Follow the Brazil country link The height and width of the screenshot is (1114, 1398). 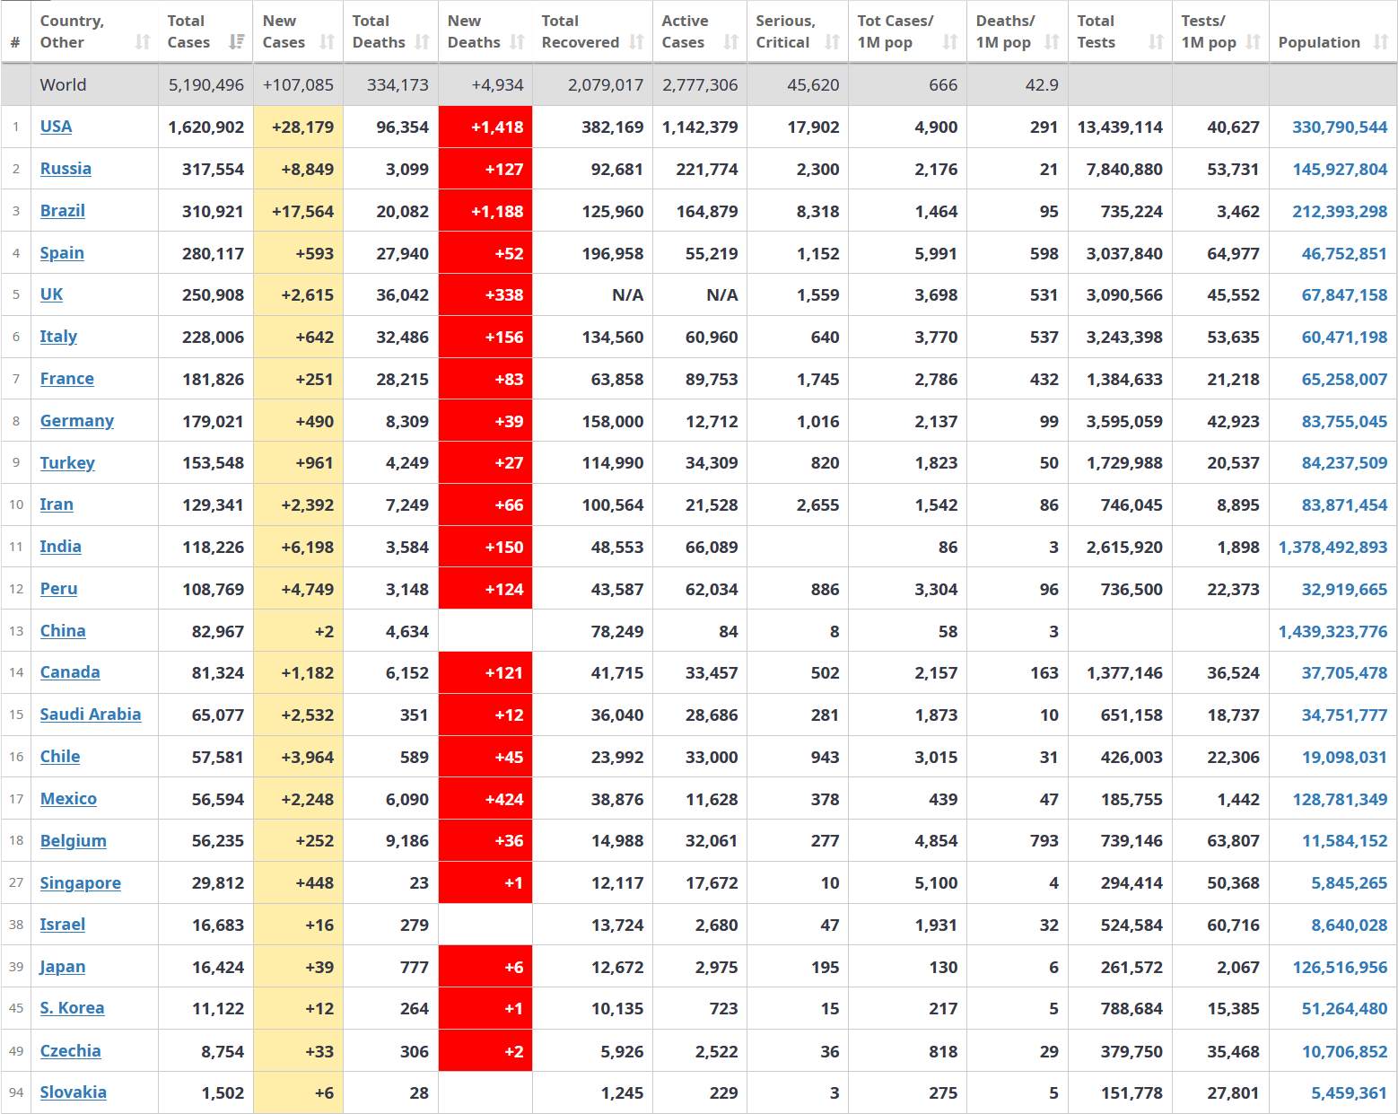(63, 211)
